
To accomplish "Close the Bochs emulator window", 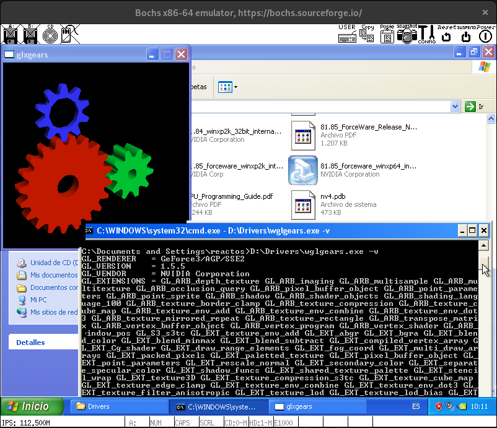I will (x=485, y=12).
